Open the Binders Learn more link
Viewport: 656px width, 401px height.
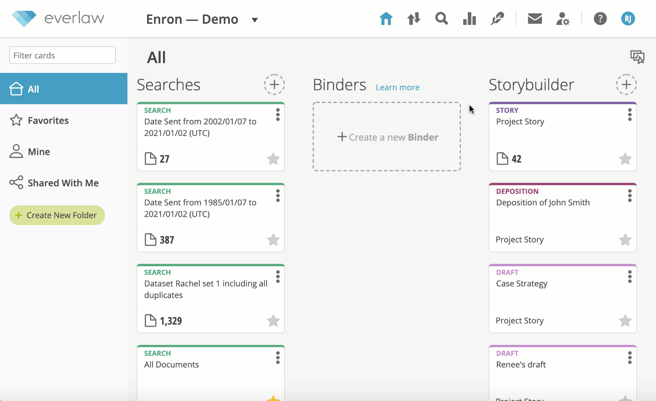[x=397, y=87]
